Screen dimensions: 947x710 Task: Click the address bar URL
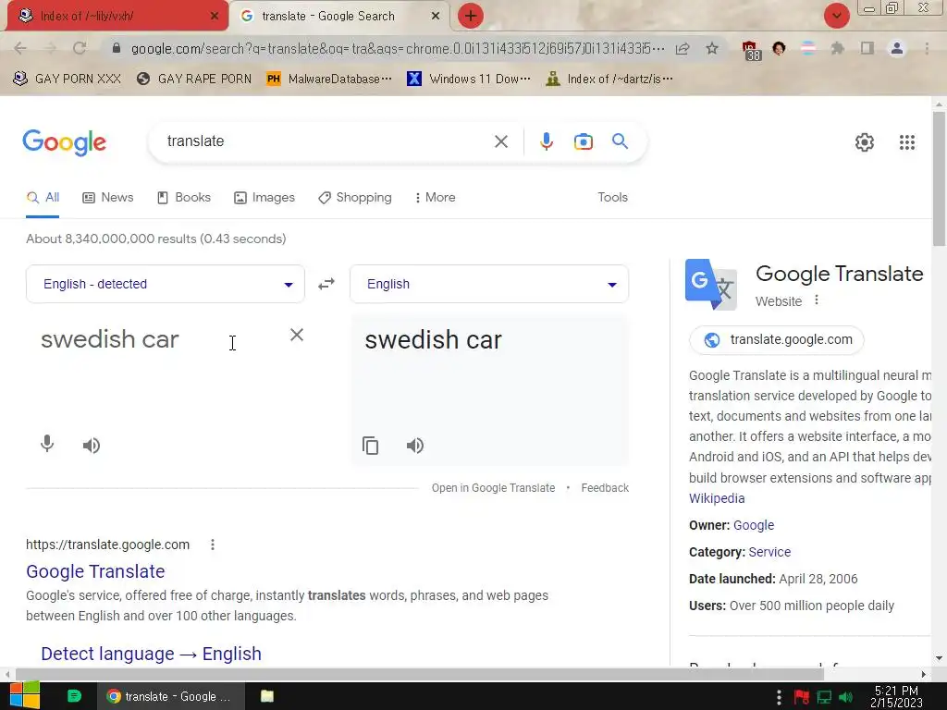398,48
